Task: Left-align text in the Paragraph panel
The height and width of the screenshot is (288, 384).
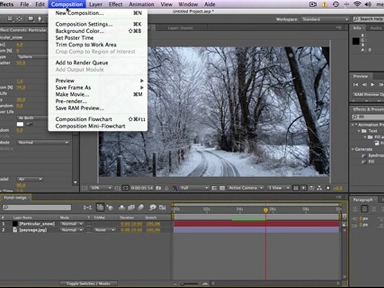Action: point(356,209)
